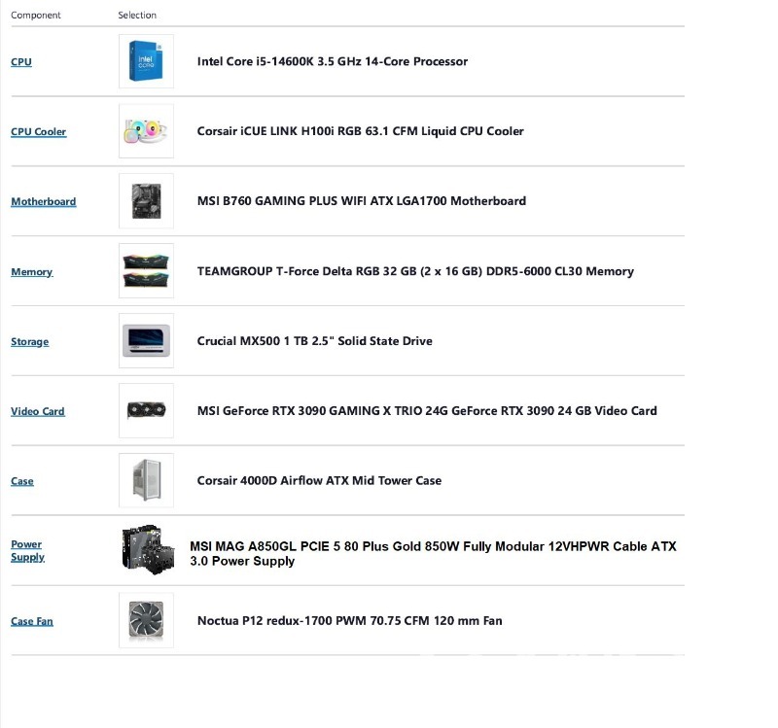
Task: Click the Crucial MX500 SSD thumbnail
Action: pyautogui.click(x=146, y=341)
